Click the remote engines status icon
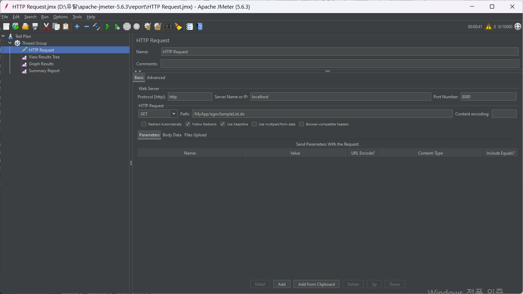523x294 pixels. [518, 26]
